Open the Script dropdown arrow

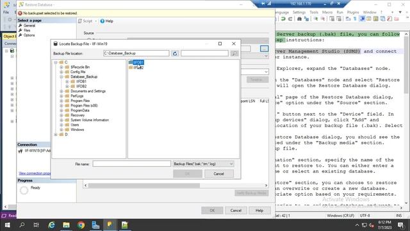96,21
